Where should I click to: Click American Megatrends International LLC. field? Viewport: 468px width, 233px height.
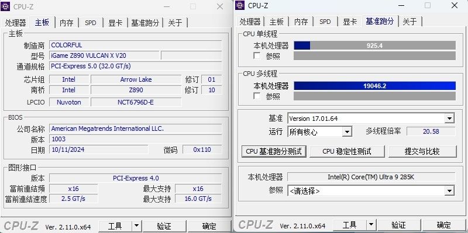tap(136, 128)
